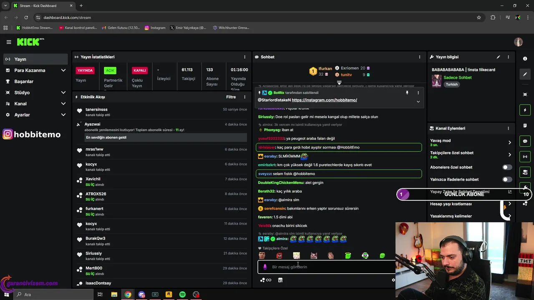
Task: Open the hamburger menu beside Kick logo
Action: point(9,42)
